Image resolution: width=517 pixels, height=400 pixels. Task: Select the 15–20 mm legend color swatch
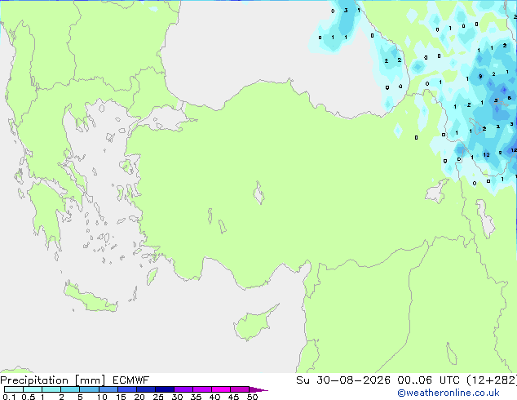click(x=126, y=389)
